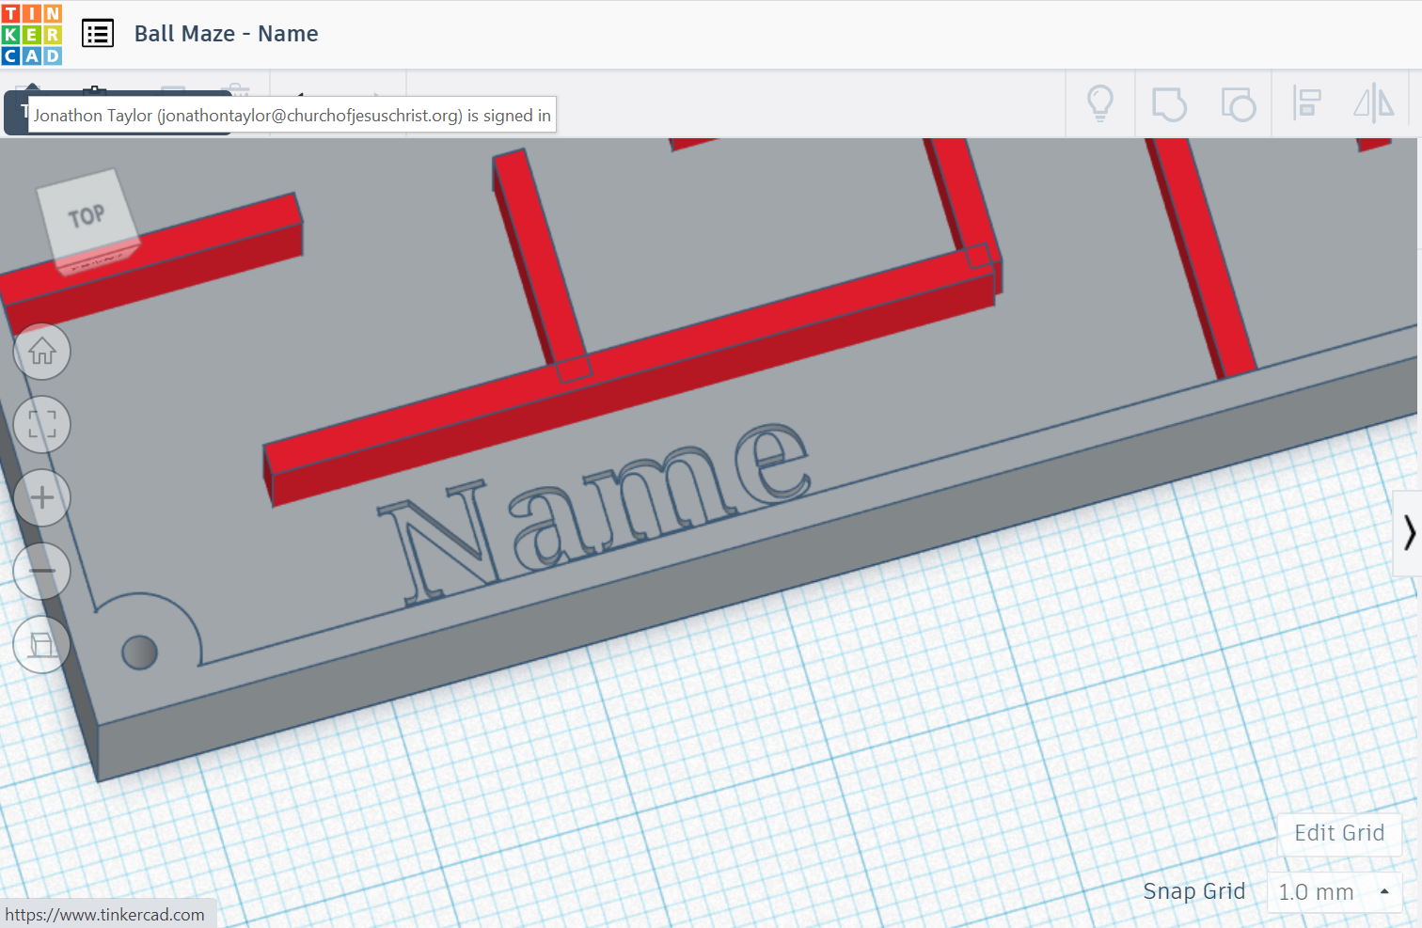The width and height of the screenshot is (1422, 928).
Task: Select the Group tool
Action: click(x=1169, y=104)
